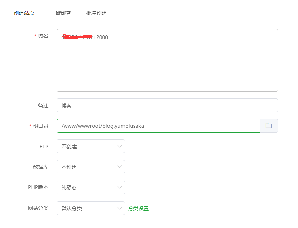The height and width of the screenshot is (228, 298).
Task: Open the 数据库 dropdown showing 不创建
Action: [x=90, y=167]
